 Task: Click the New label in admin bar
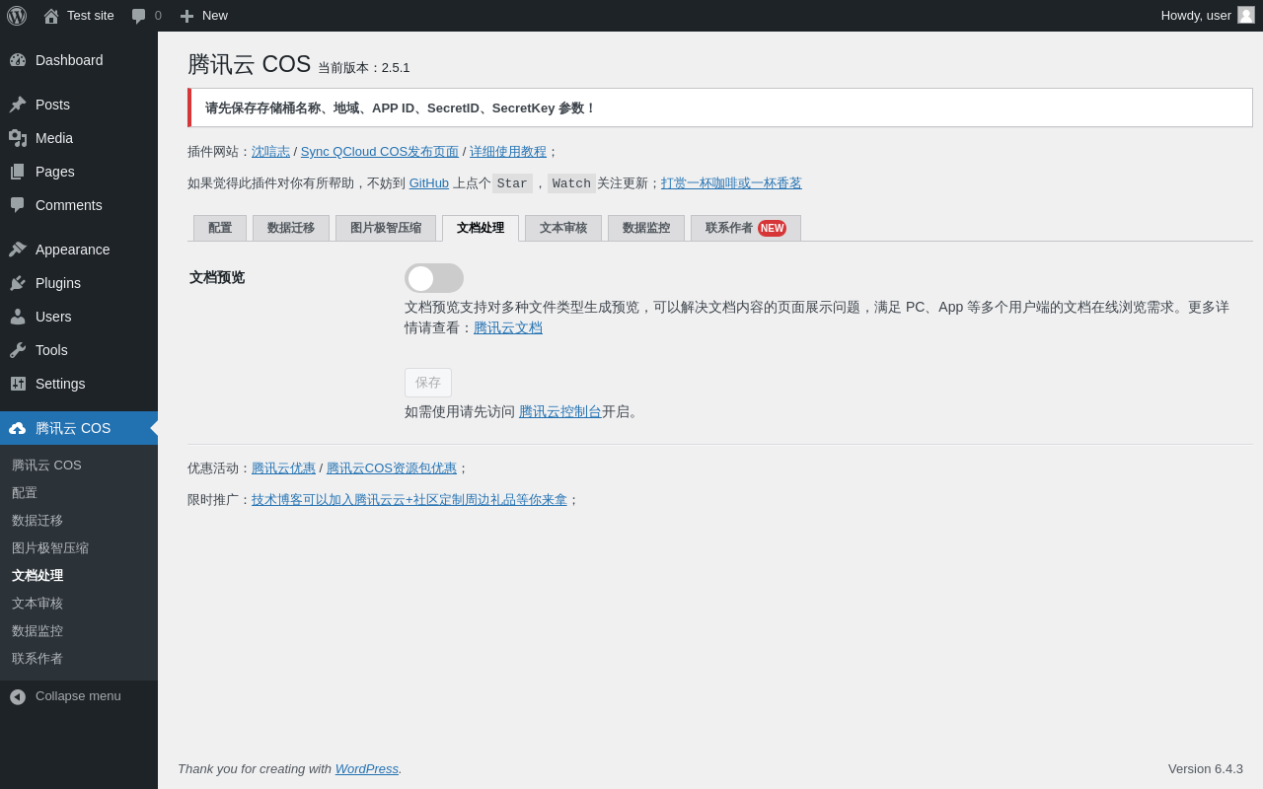pos(215,16)
